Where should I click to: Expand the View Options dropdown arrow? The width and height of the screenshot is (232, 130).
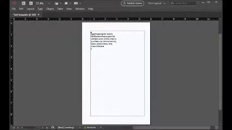61,3
